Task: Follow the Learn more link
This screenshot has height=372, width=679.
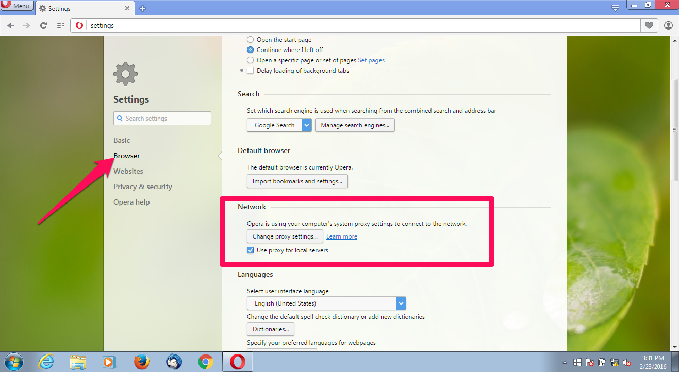Action: tap(342, 236)
